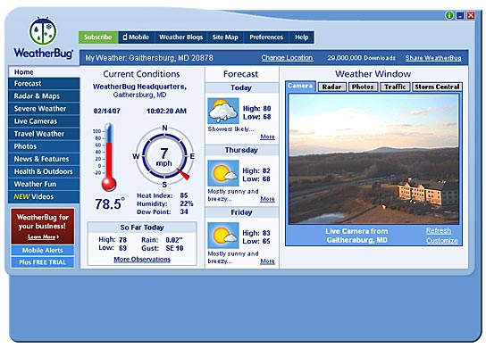486x348 pixels.
Task: Click the Gust SE 10 value
Action: point(174,248)
